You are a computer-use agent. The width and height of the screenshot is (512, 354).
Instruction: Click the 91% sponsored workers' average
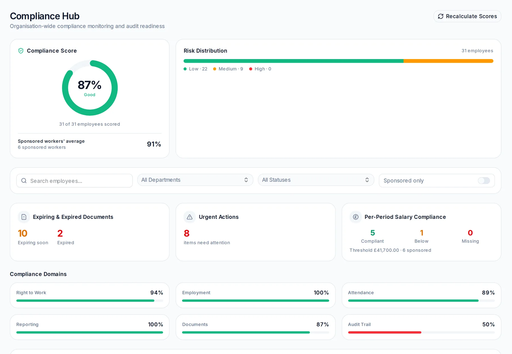point(154,144)
